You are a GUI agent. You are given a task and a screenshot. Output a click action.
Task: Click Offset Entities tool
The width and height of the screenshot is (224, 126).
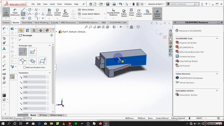[65, 13]
